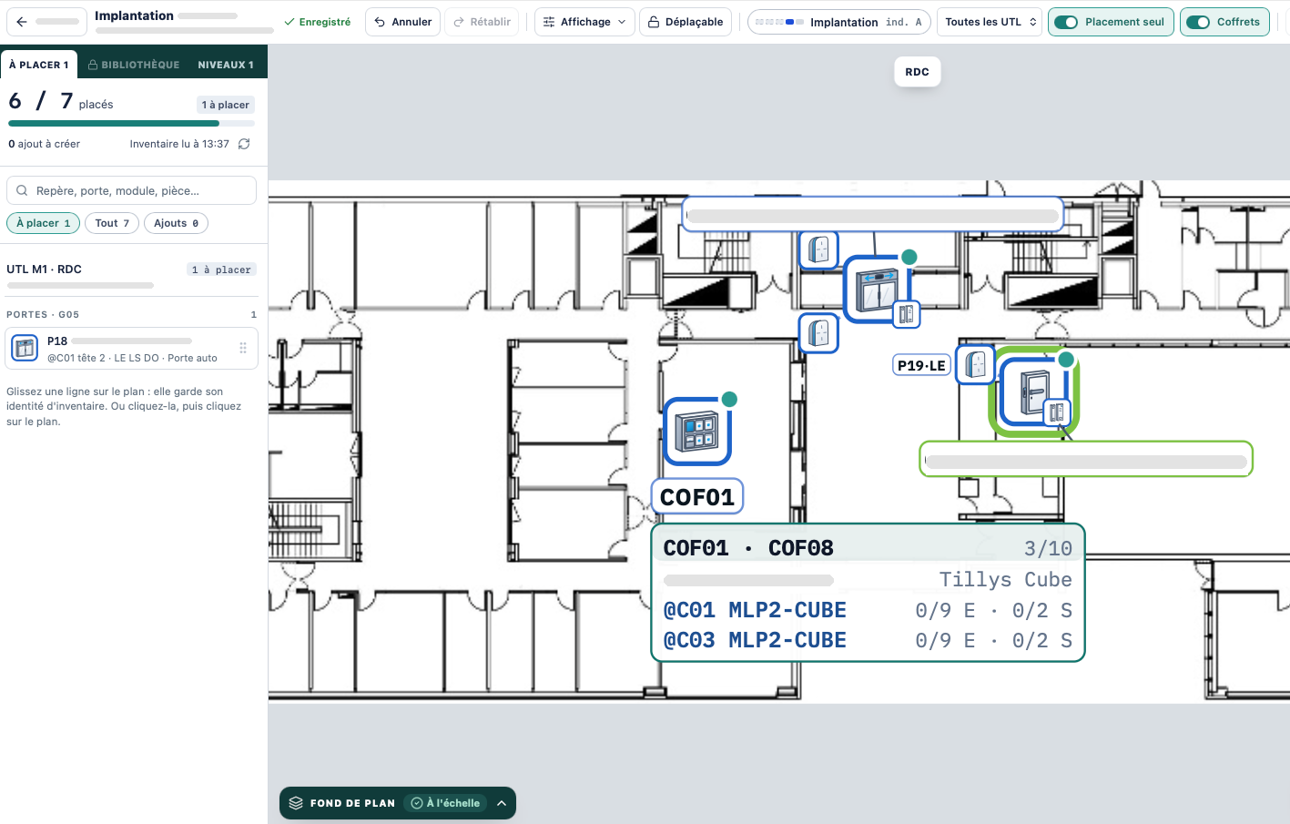Image resolution: width=1290 pixels, height=824 pixels.
Task: Grab the drag handle on the P18 row
Action: pyautogui.click(x=243, y=348)
